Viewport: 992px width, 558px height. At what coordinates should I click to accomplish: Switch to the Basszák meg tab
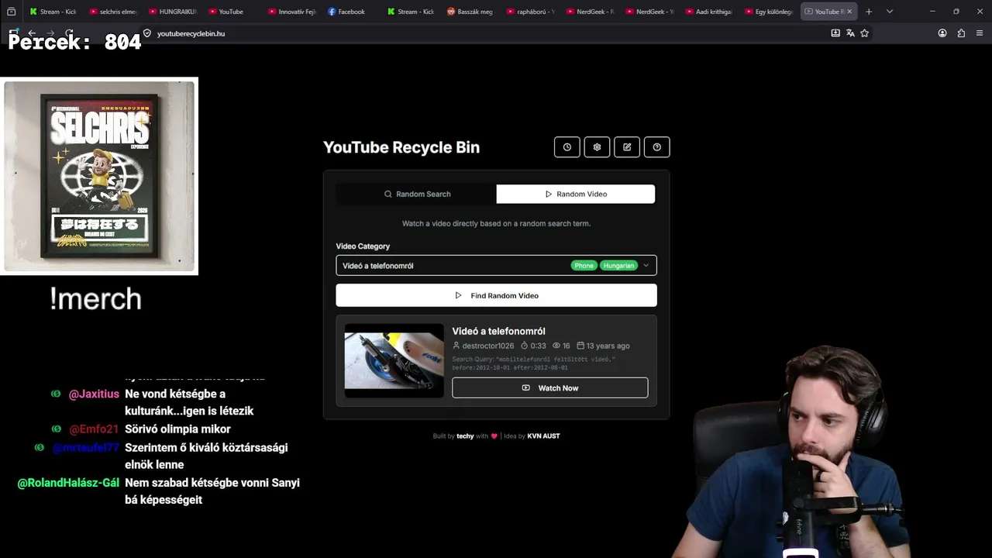coord(470,12)
